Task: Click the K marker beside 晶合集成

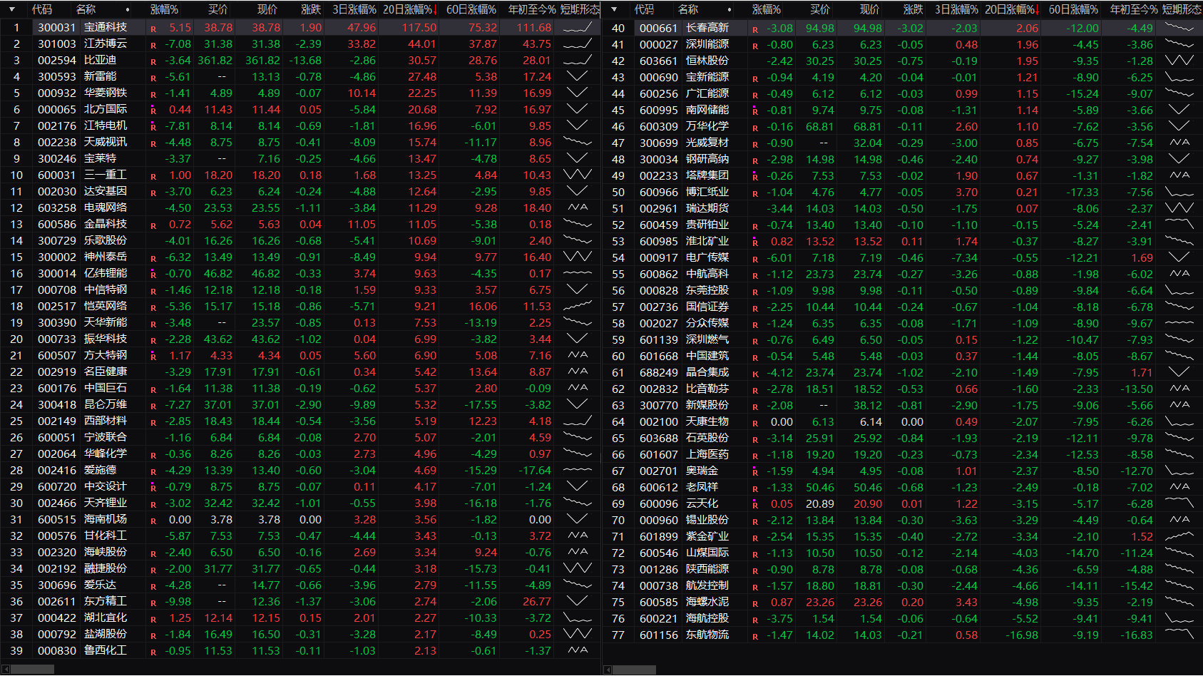Action: 755,373
